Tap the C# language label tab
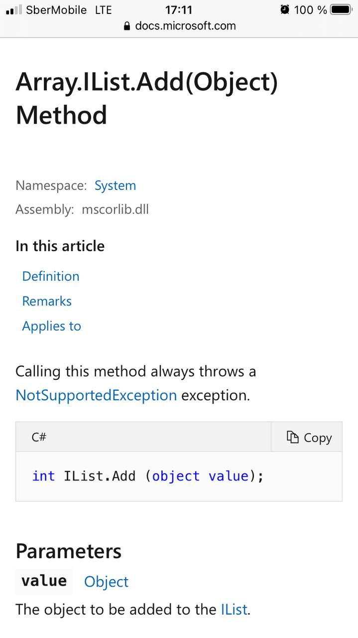The height and width of the screenshot is (638, 358). point(39,437)
